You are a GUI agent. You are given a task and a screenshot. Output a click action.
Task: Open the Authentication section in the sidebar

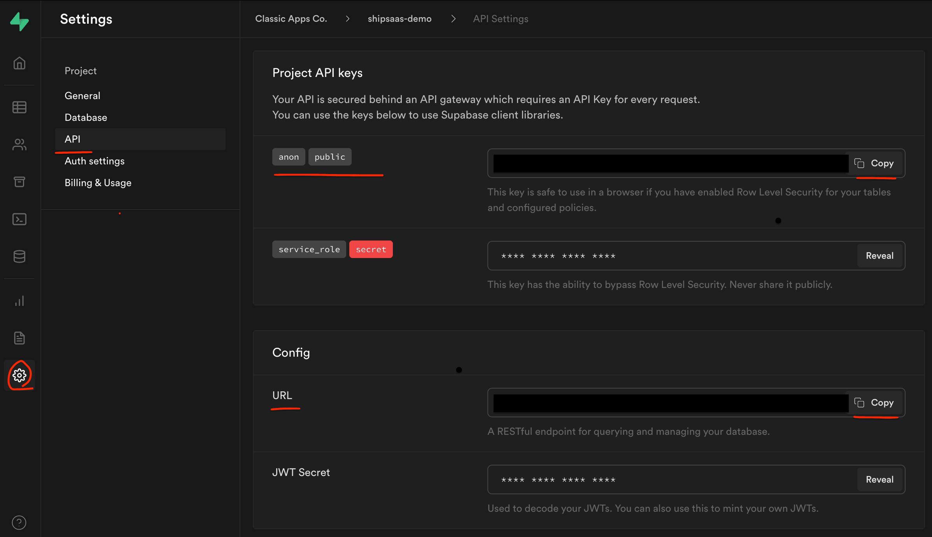[x=19, y=144]
